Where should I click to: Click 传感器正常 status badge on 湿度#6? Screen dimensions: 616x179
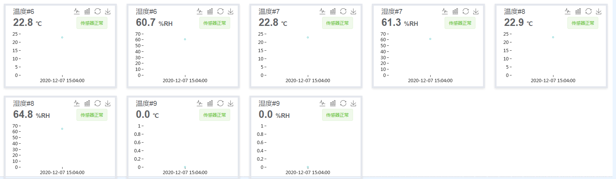[x=215, y=23]
